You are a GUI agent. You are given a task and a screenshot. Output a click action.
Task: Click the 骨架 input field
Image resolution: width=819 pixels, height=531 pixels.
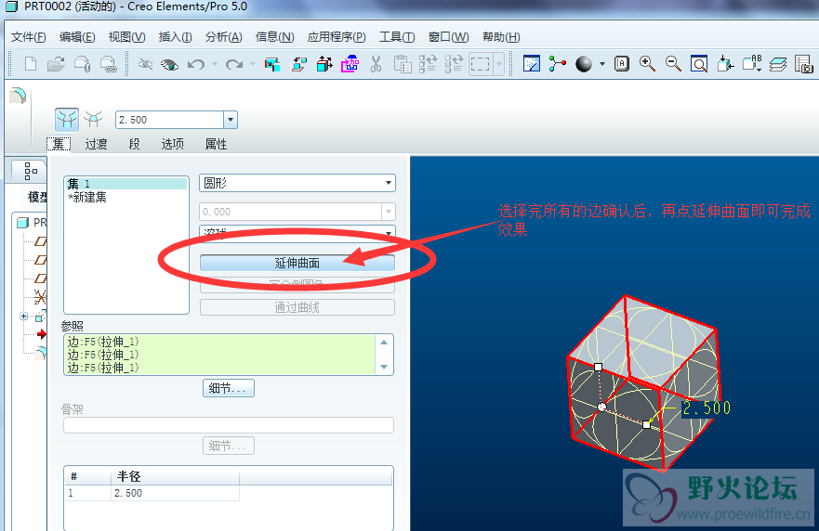point(229,425)
